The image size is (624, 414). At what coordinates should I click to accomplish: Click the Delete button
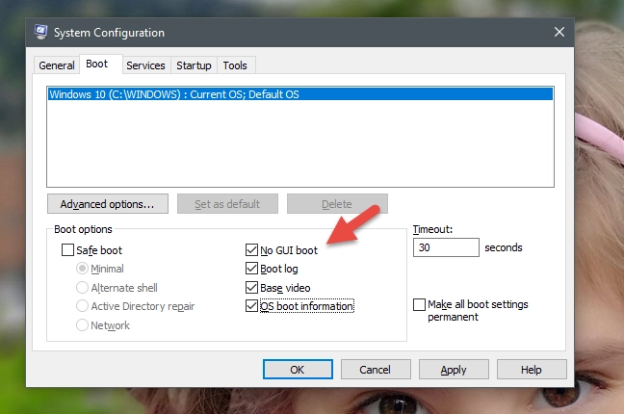337,204
